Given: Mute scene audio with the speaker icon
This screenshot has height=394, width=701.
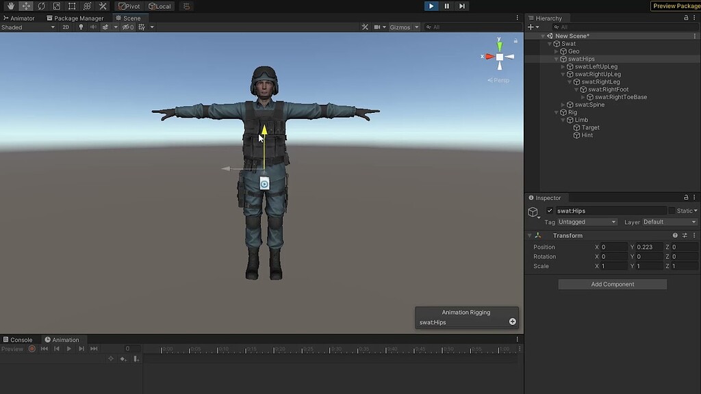Looking at the screenshot, I should click(94, 27).
